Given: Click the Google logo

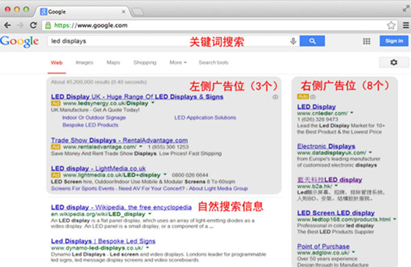Looking at the screenshot, I should (19, 42).
